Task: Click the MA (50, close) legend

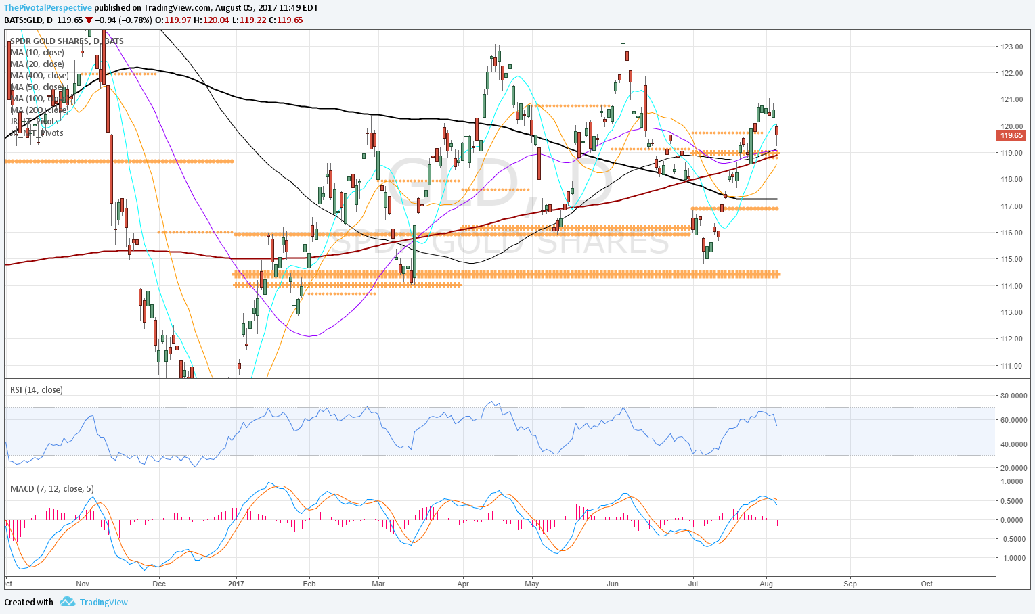Action: pos(37,87)
